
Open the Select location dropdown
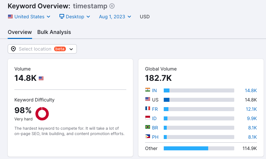point(42,49)
